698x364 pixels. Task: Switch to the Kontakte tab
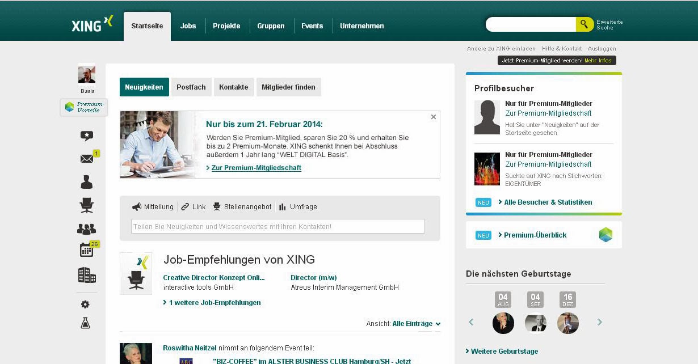[x=234, y=87]
